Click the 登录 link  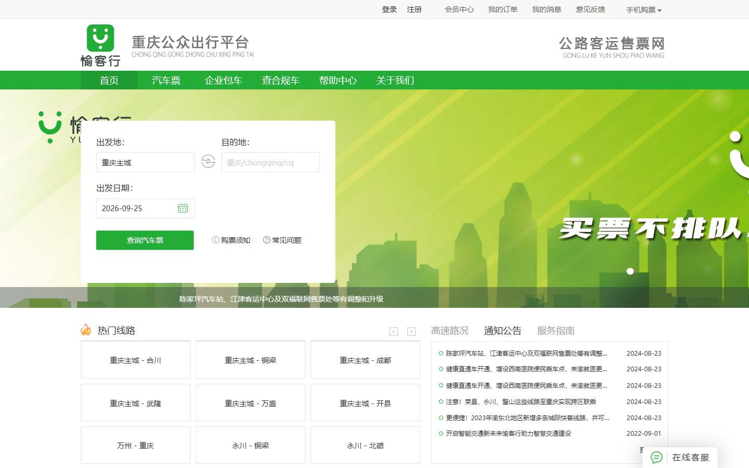tap(390, 9)
